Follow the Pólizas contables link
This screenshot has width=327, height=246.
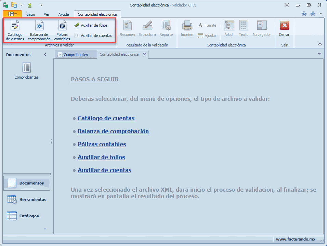(x=102, y=144)
